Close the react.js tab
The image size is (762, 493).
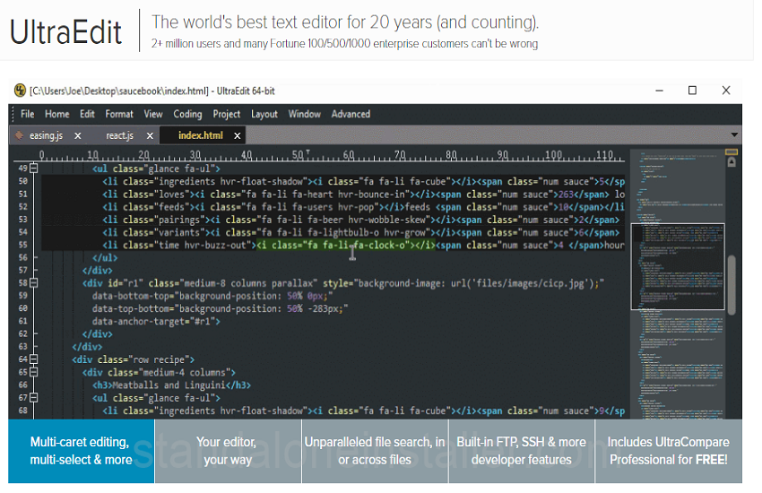pyautogui.click(x=150, y=136)
